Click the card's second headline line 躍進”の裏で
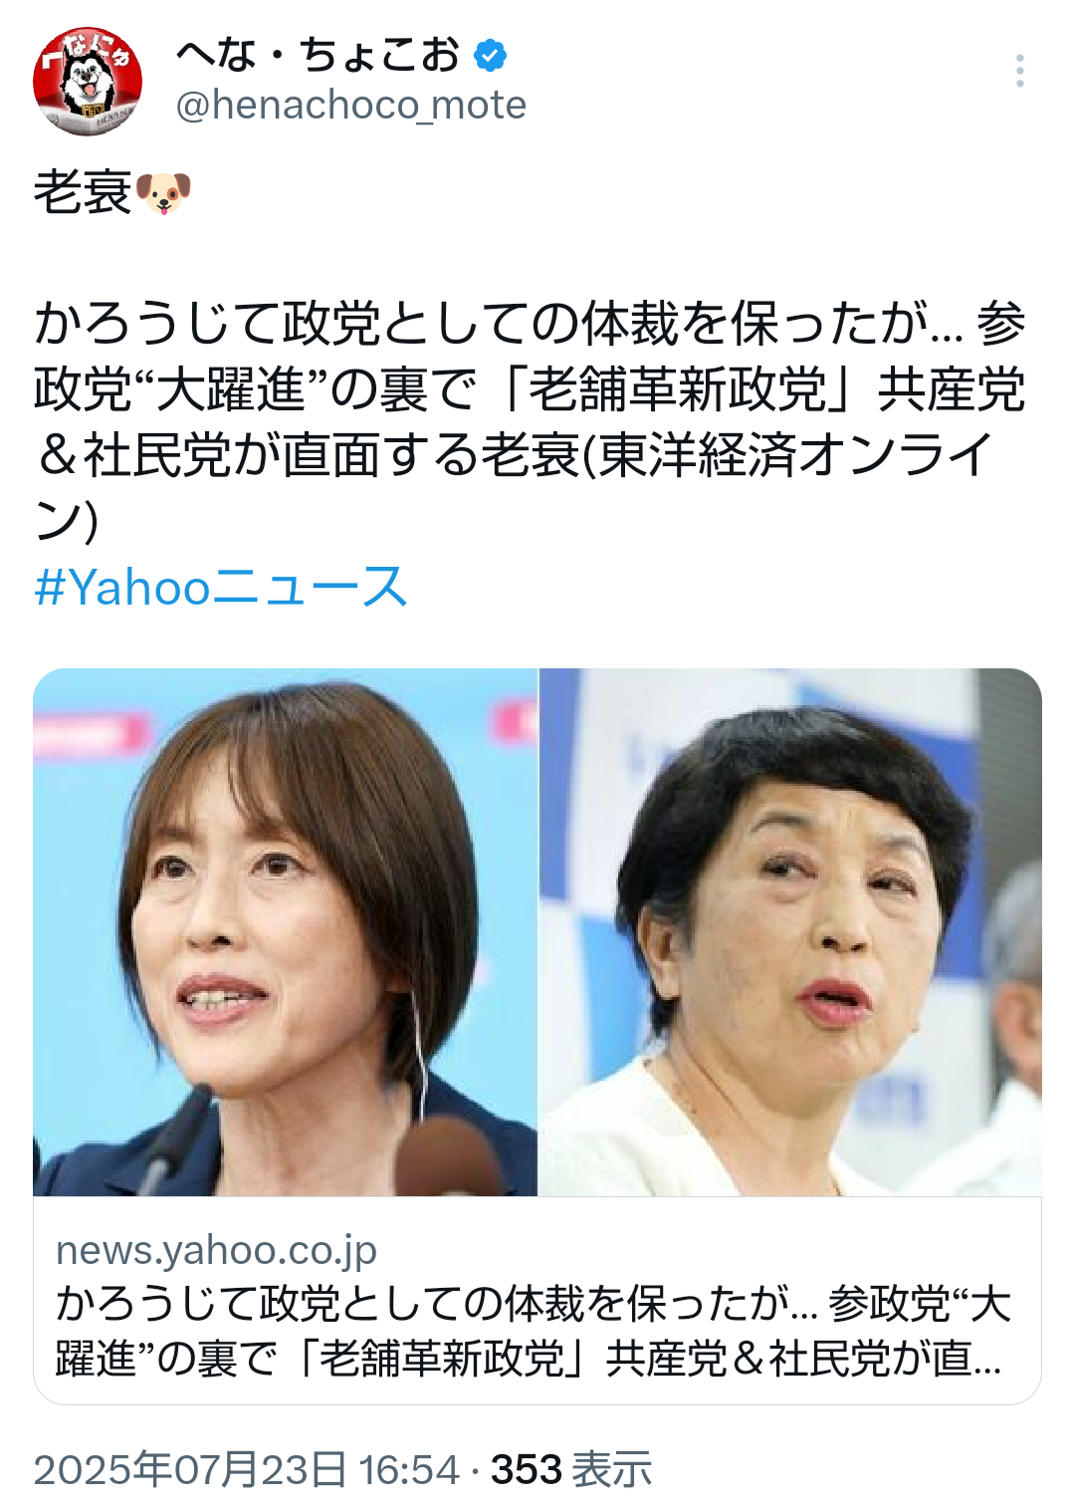 coord(529,1358)
